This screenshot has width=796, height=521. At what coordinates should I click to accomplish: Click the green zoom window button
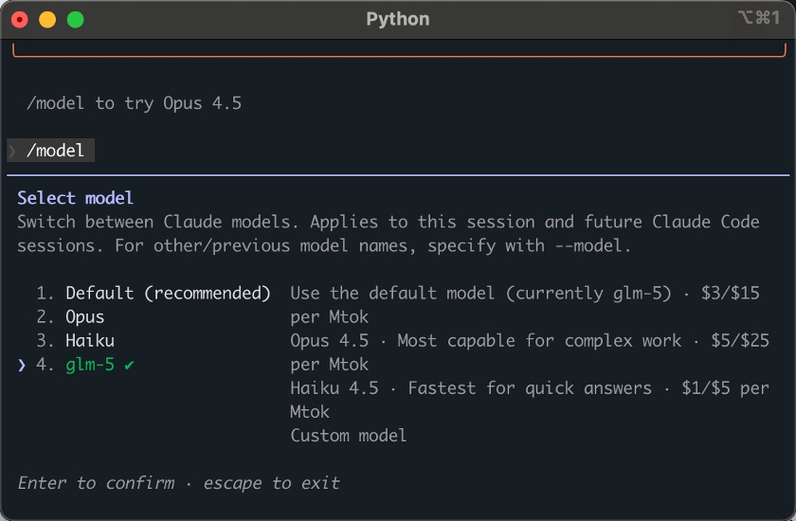click(76, 19)
